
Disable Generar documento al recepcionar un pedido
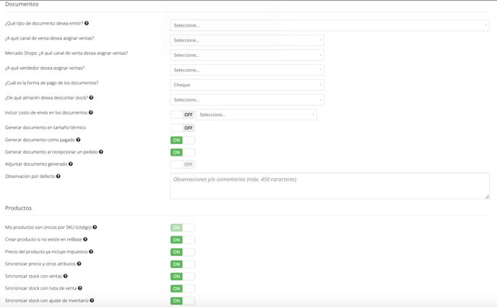click(183, 152)
